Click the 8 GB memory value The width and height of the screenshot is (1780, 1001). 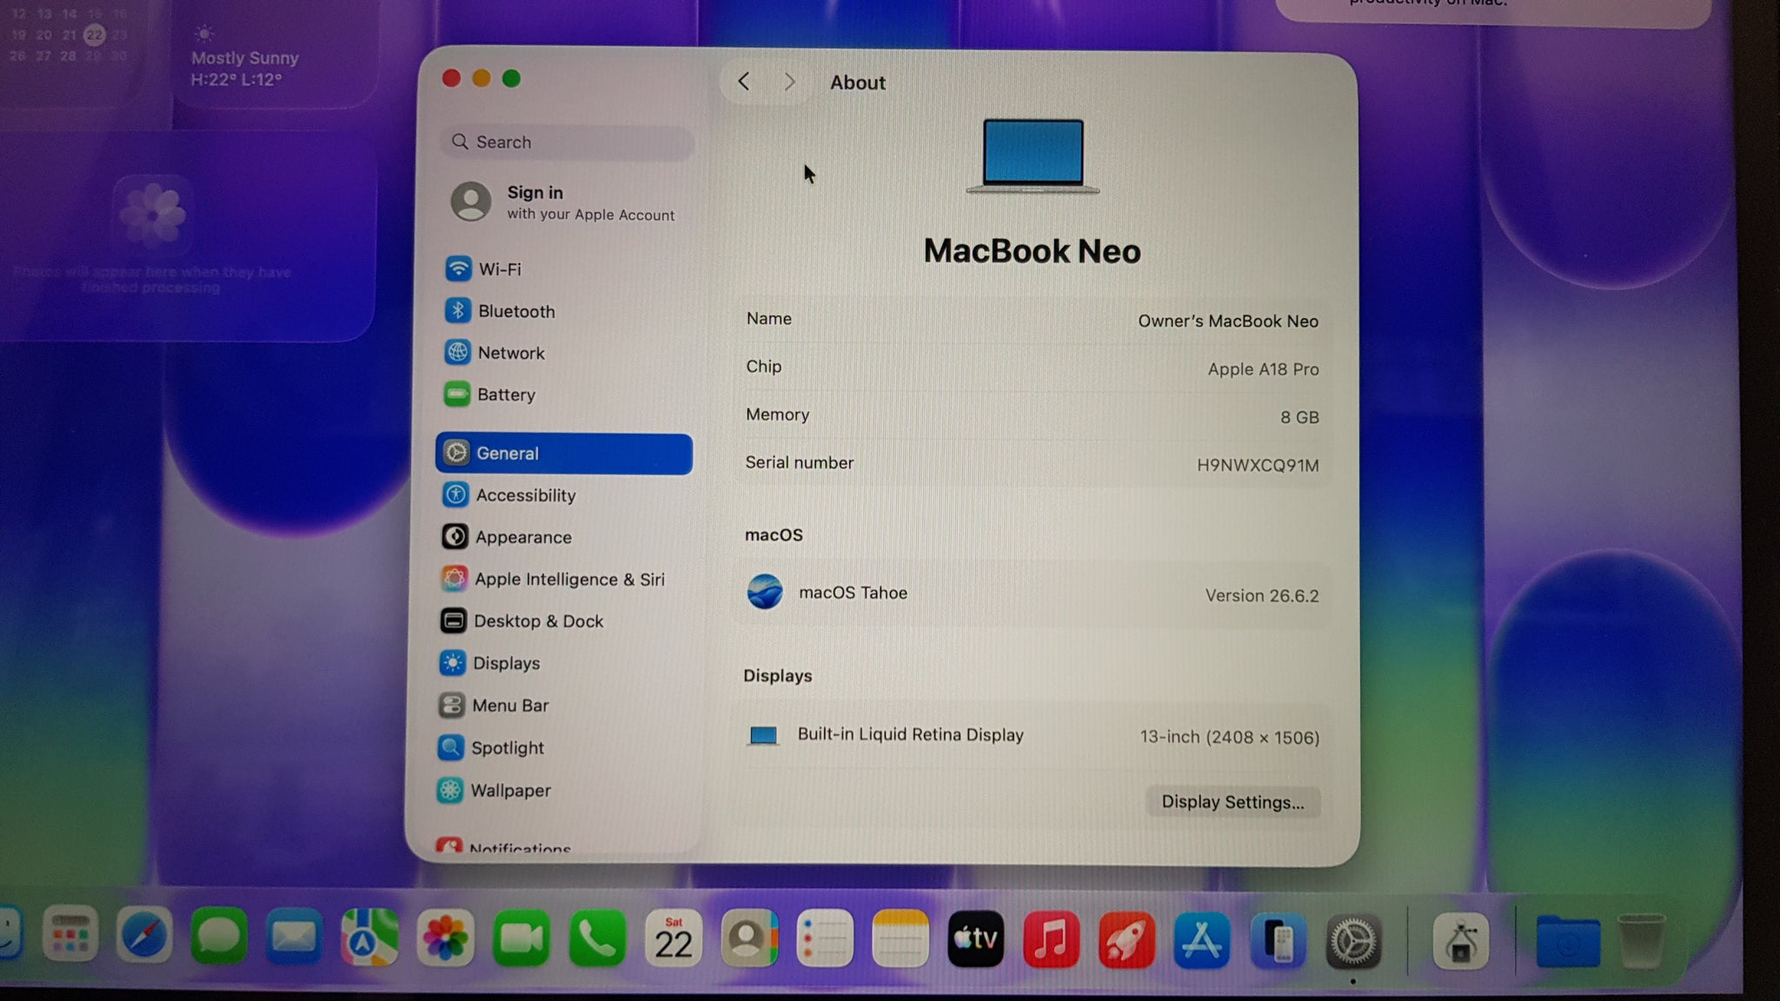[x=1299, y=417]
